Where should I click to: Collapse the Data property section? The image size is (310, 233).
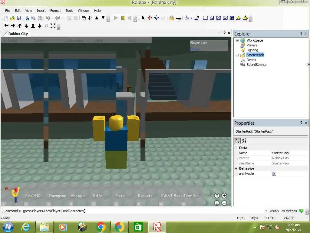tap(236, 148)
